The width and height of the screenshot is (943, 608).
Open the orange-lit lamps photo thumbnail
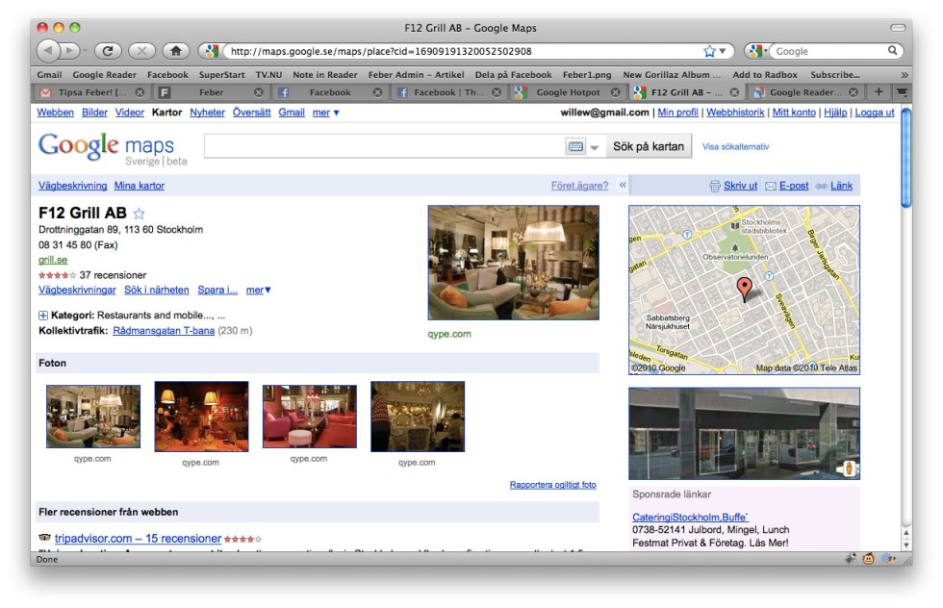(x=201, y=417)
